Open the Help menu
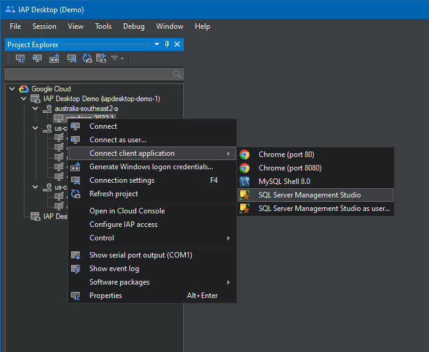 202,26
